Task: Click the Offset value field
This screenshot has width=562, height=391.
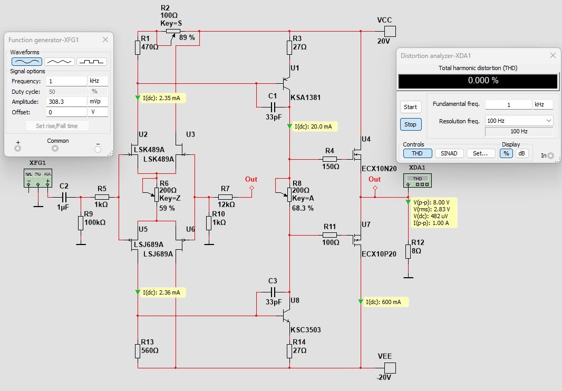Action: tap(66, 112)
